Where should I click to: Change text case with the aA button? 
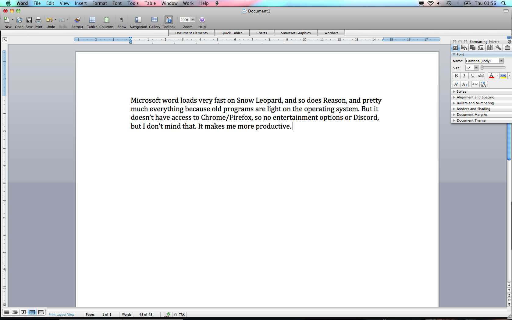pyautogui.click(x=483, y=84)
